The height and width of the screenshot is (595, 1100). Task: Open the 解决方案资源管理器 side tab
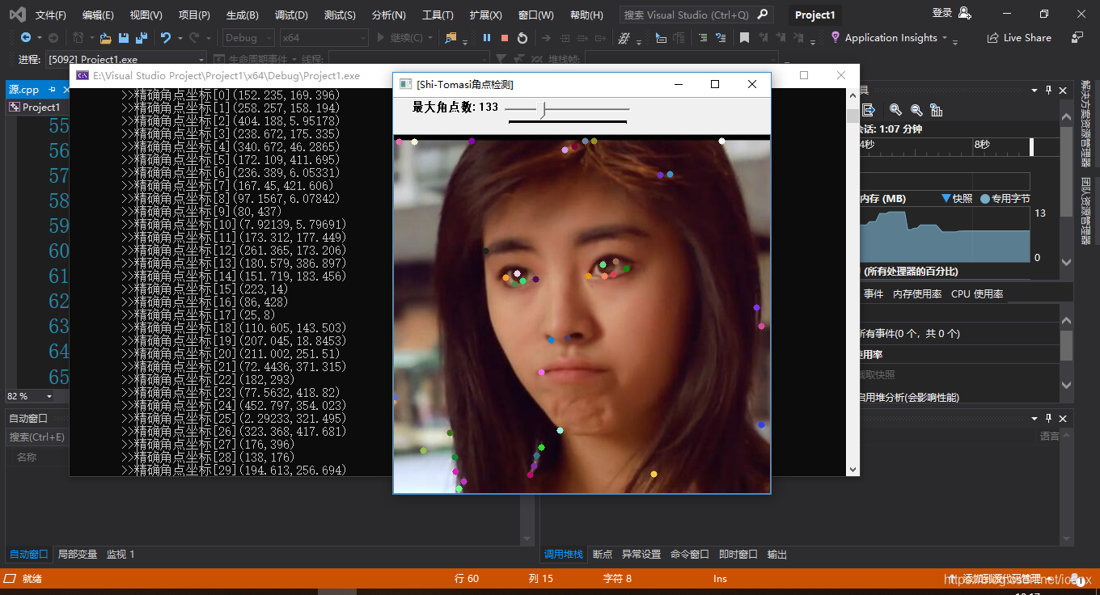coord(1085,124)
